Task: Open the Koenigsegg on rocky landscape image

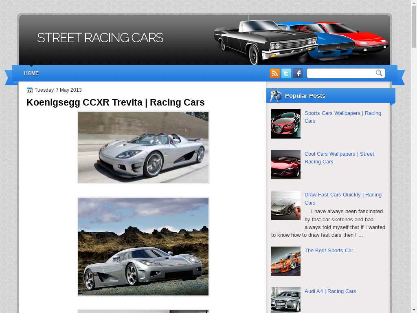Action: 143,247
